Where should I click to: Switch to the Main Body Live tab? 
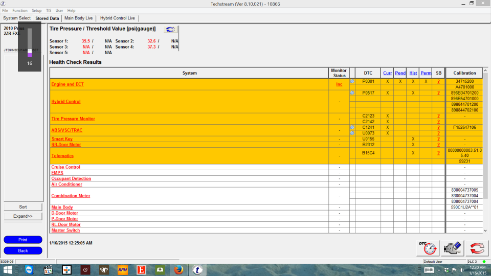pyautogui.click(x=79, y=18)
